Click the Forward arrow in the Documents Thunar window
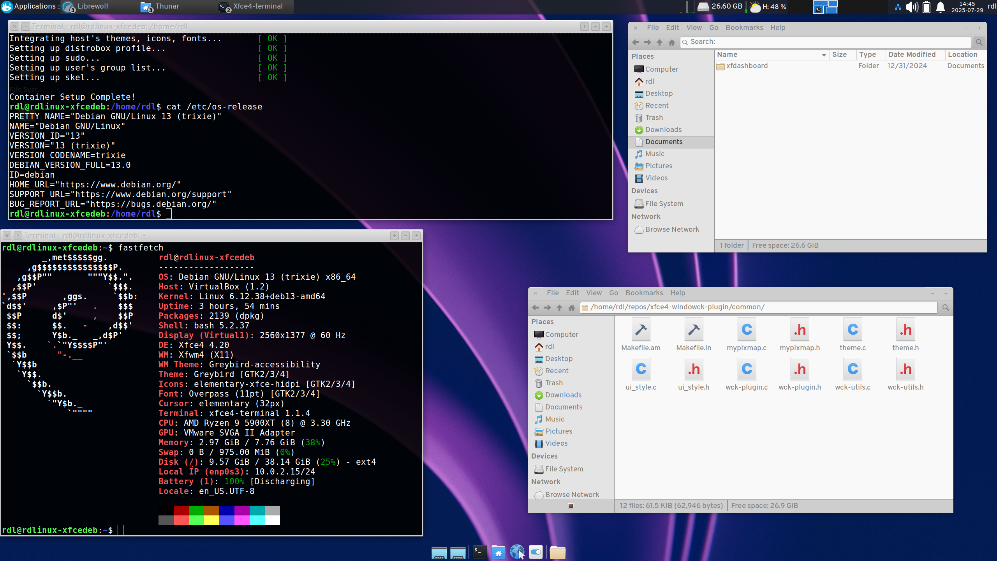The height and width of the screenshot is (561, 997). click(648, 42)
